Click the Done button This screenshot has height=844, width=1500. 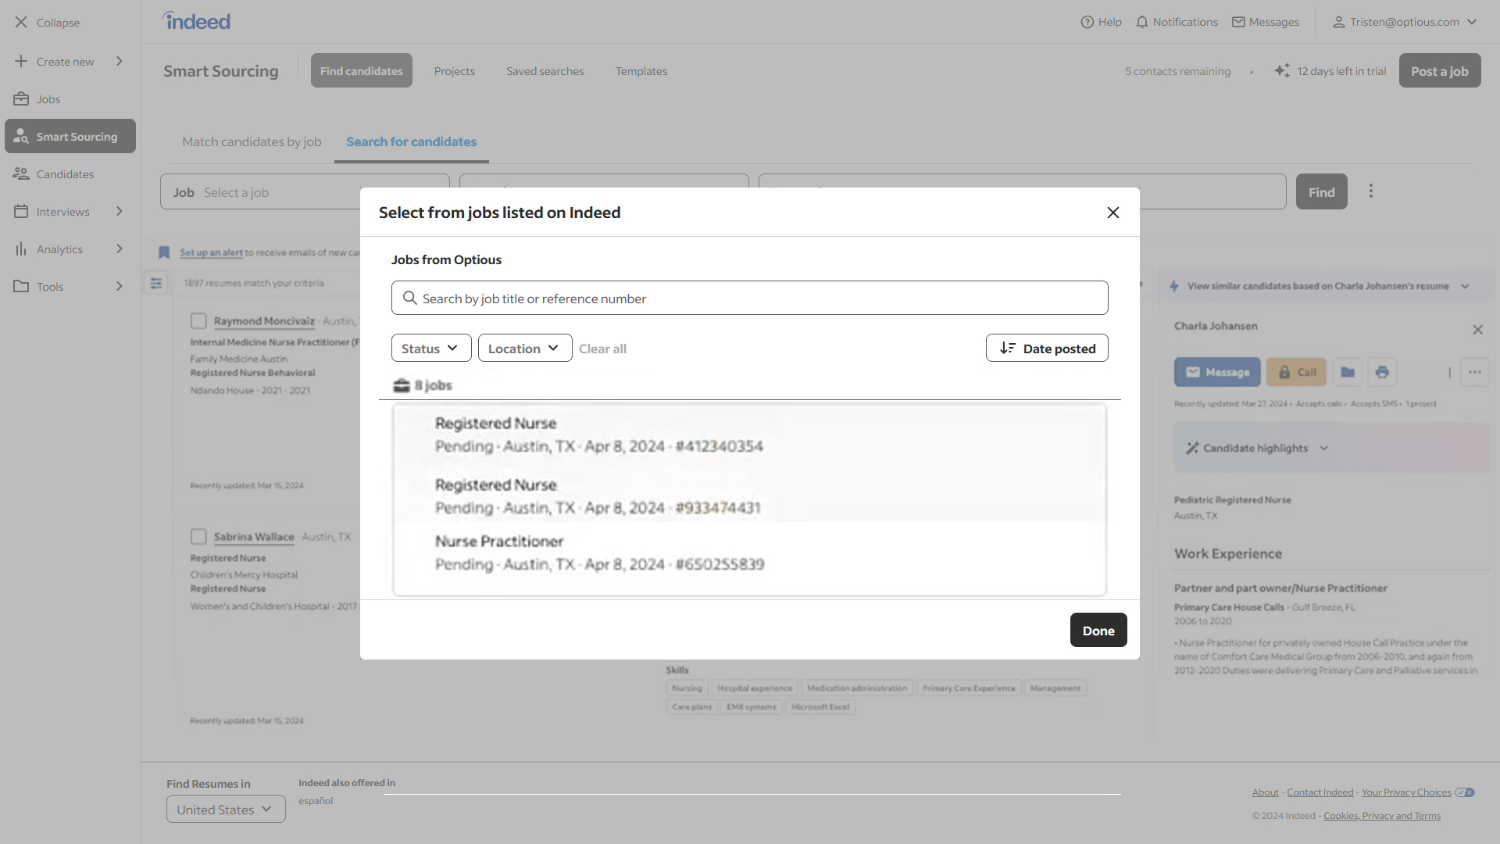[1098, 631]
